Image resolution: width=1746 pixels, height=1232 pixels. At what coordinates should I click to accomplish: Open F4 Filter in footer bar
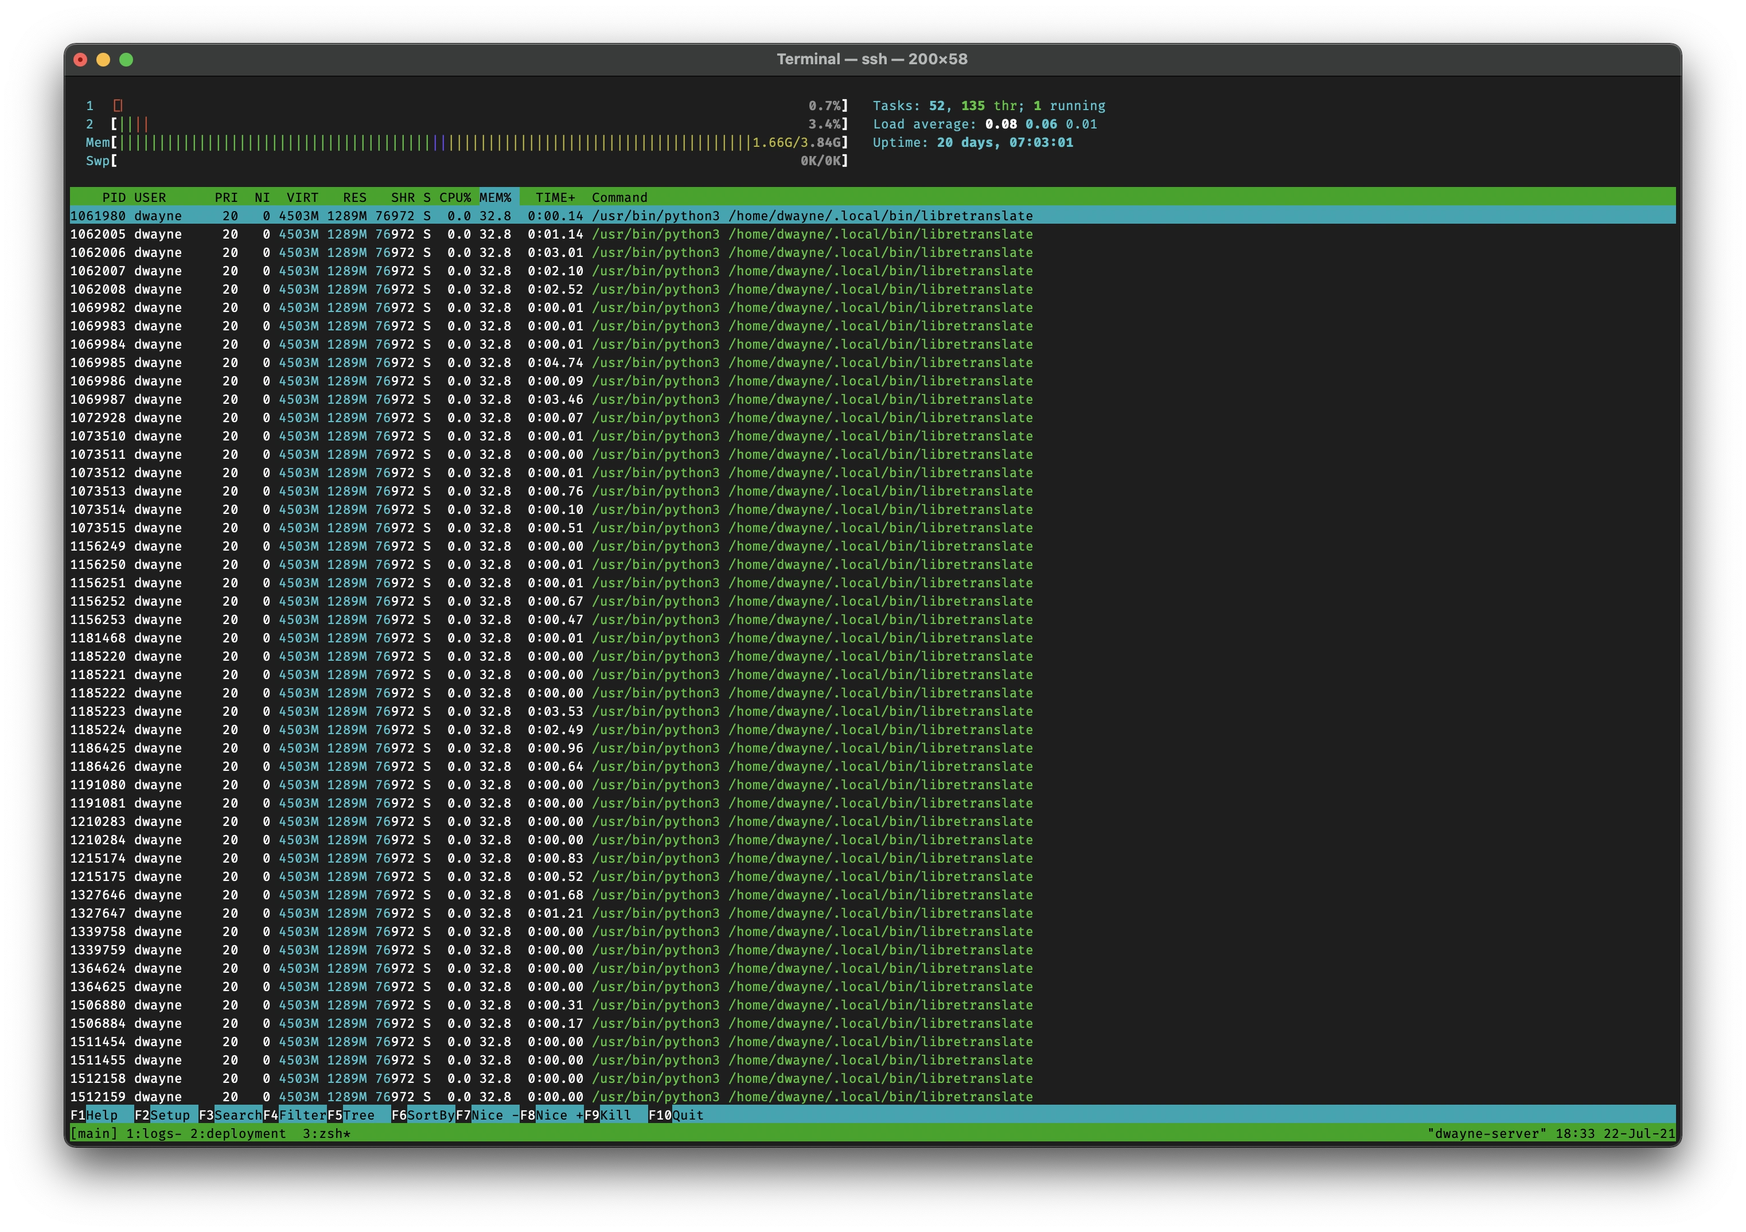pos(294,1115)
